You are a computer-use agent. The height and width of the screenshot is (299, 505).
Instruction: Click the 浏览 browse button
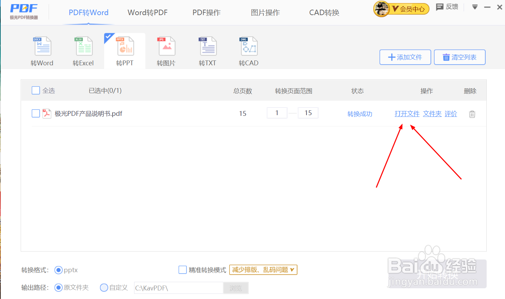pos(236,288)
